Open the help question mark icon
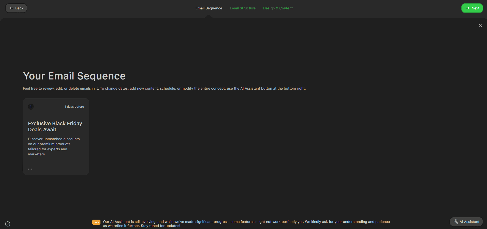This screenshot has height=229, width=487. [8, 224]
